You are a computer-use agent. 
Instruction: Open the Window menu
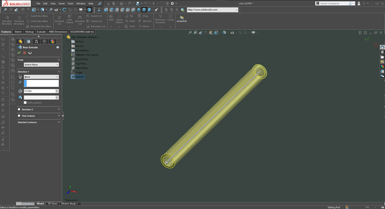(x=81, y=3)
